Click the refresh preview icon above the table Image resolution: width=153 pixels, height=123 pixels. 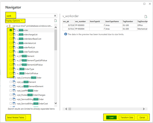pyautogui.click(x=146, y=16)
